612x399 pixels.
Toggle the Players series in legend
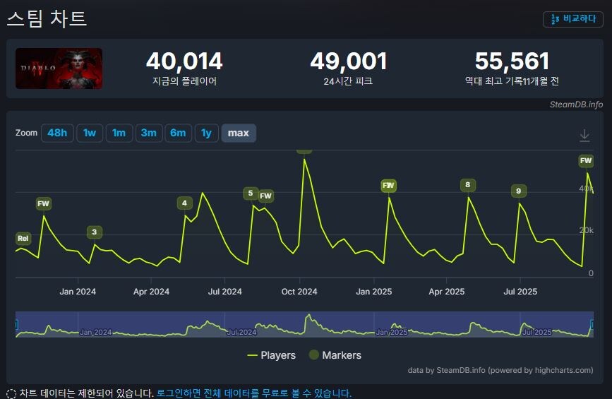(272, 355)
